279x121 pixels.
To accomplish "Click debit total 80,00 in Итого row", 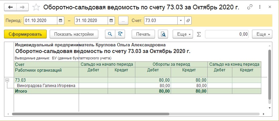I will coord(153,91).
